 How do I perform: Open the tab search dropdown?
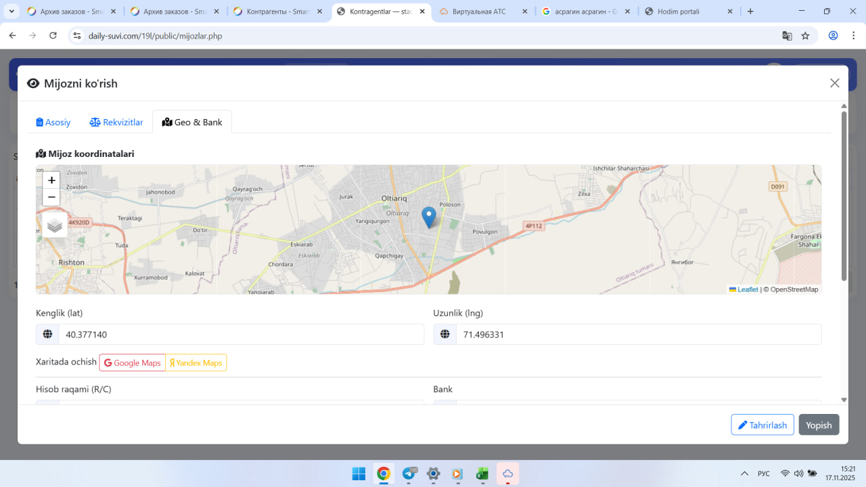(x=12, y=11)
